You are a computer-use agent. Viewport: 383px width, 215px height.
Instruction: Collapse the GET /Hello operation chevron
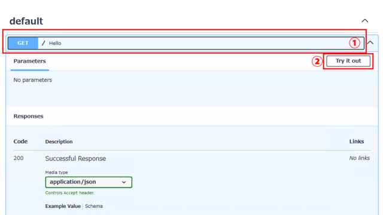(x=370, y=42)
